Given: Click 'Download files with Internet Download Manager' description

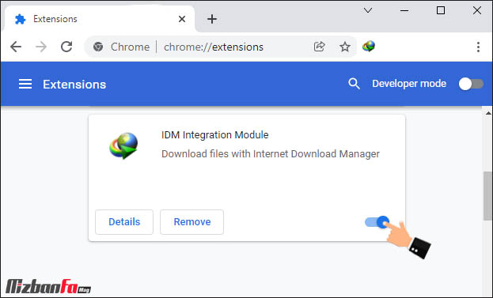Looking at the screenshot, I should click(271, 154).
